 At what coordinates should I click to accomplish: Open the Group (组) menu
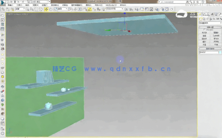[x=27, y=5]
